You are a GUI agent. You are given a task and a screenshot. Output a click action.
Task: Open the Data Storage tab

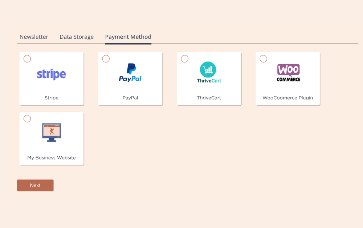(x=77, y=37)
